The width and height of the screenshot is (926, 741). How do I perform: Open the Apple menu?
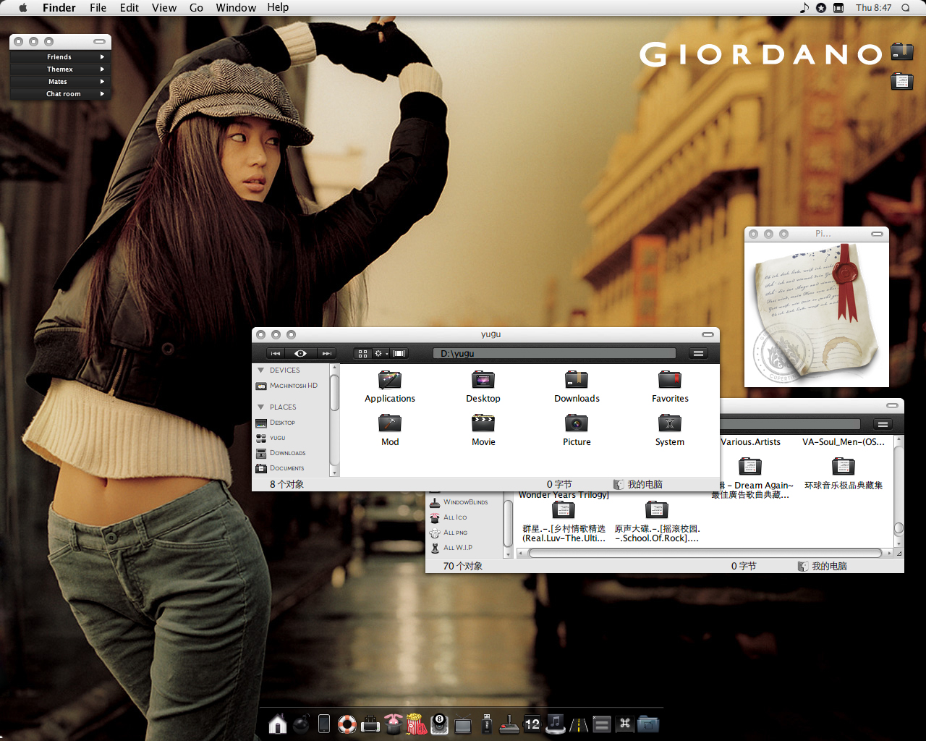[22, 8]
